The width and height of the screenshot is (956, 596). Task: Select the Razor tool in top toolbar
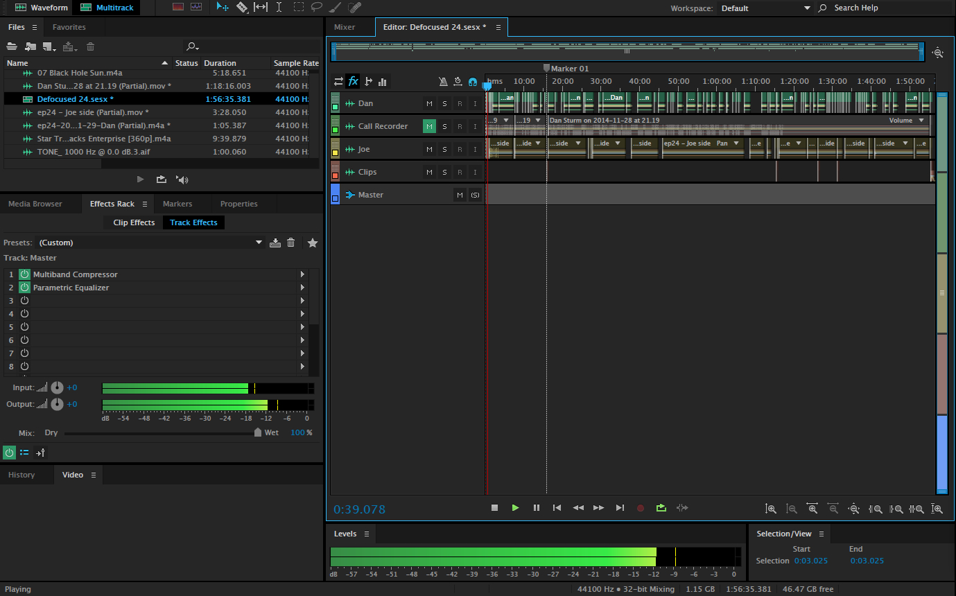coord(242,8)
